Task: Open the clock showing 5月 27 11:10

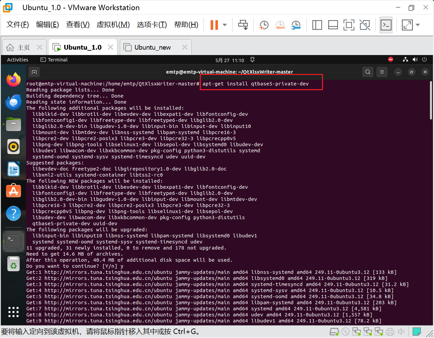Action: point(229,60)
